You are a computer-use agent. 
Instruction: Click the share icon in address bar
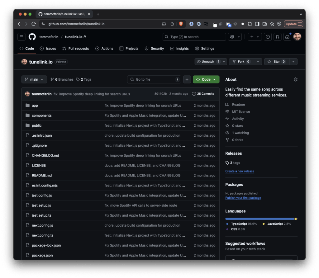pos(172,24)
